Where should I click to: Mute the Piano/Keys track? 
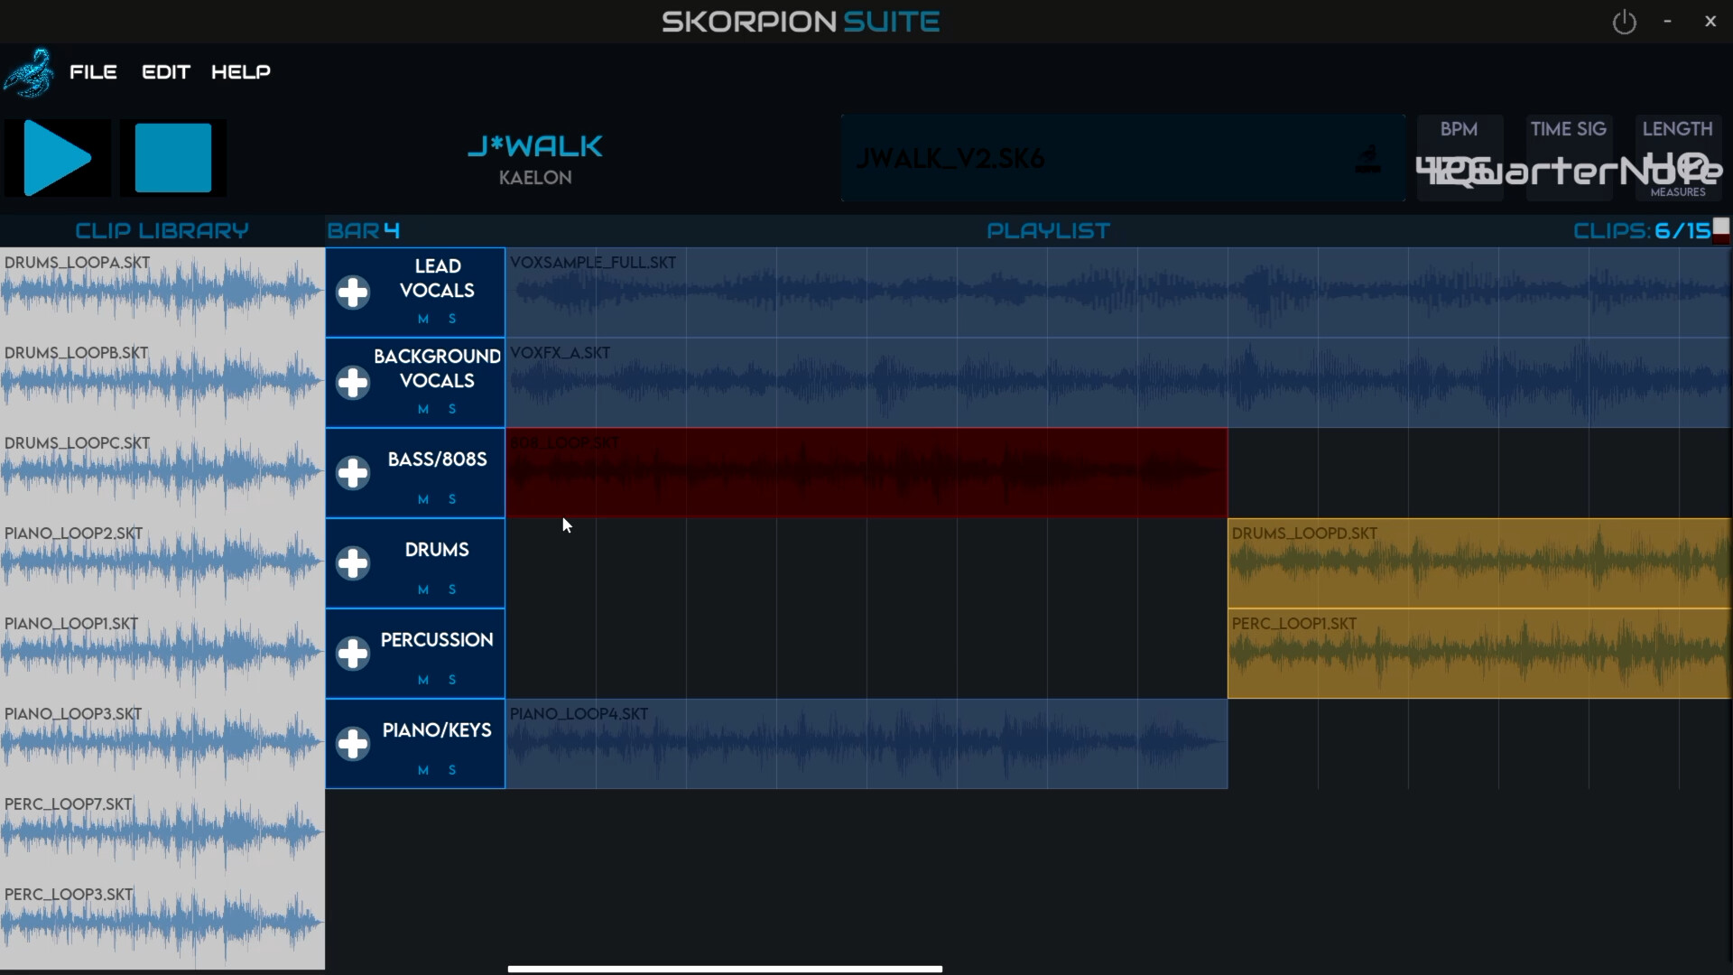pos(423,770)
